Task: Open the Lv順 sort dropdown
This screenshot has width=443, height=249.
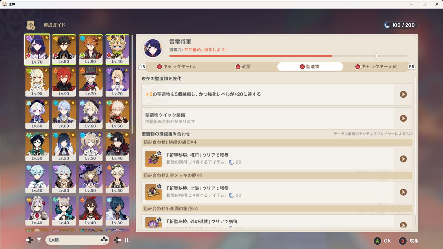Action: tap(77, 240)
